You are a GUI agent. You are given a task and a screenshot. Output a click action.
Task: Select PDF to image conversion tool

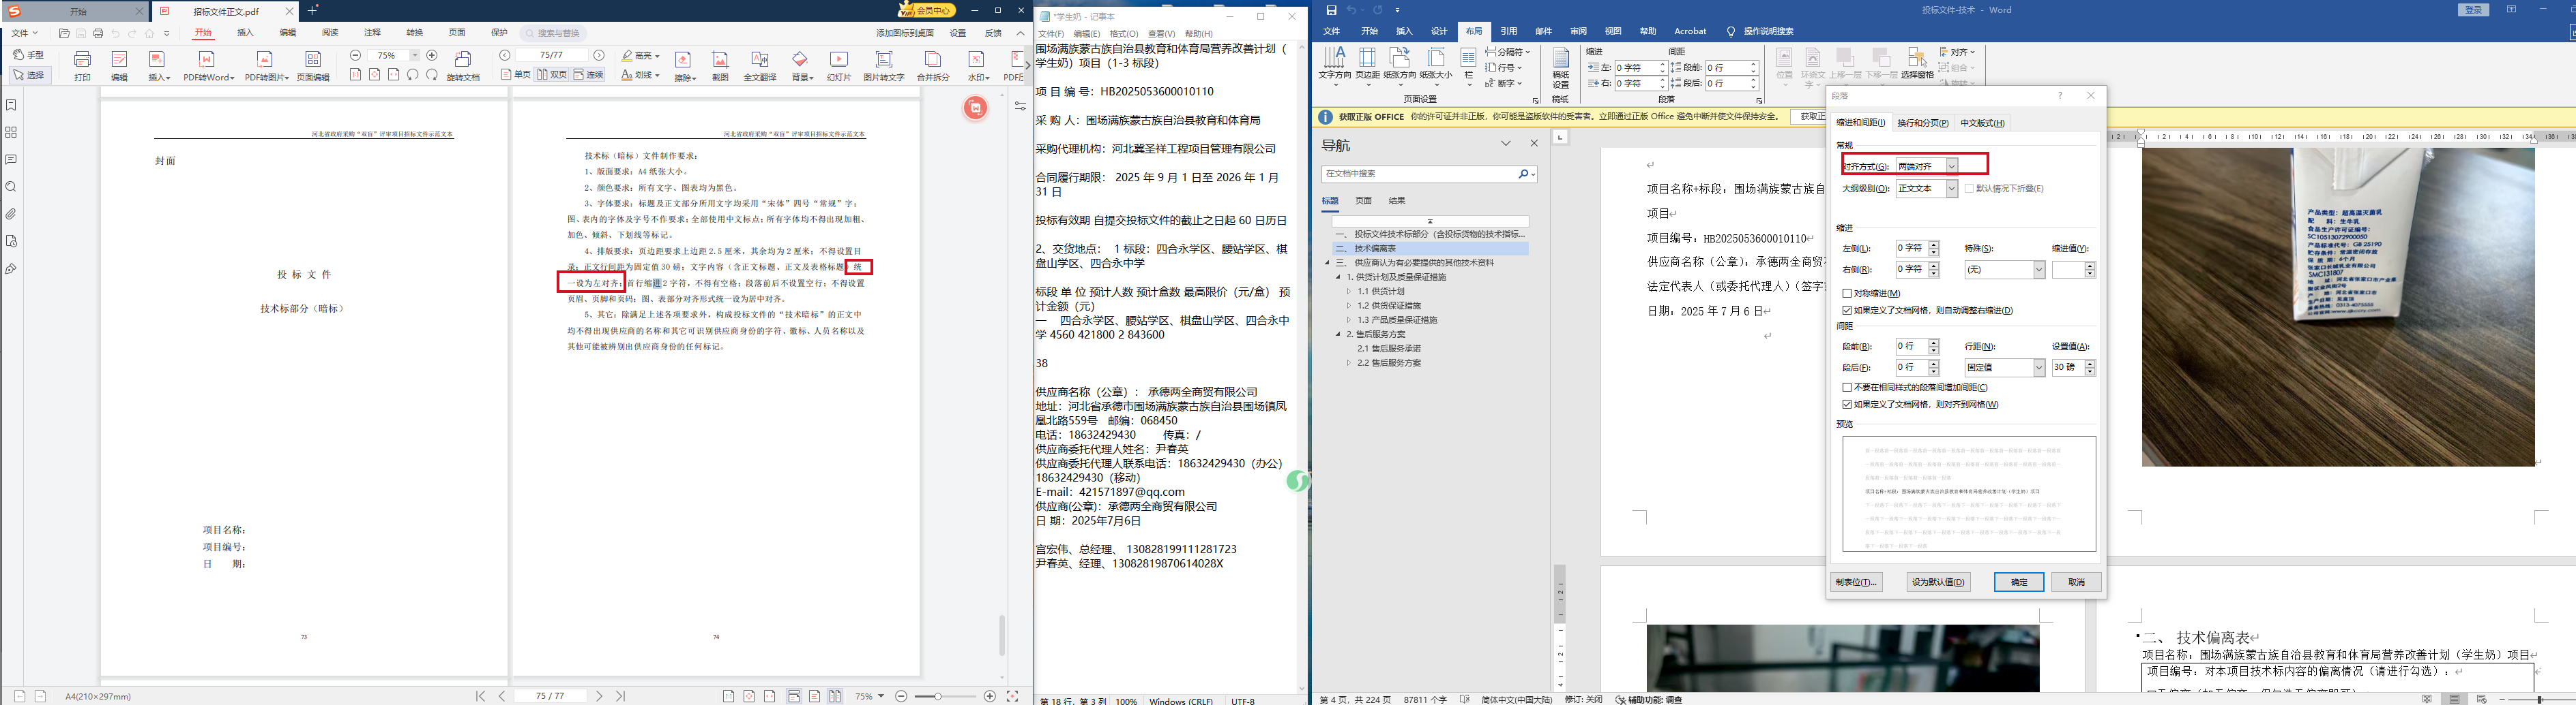pyautogui.click(x=266, y=65)
